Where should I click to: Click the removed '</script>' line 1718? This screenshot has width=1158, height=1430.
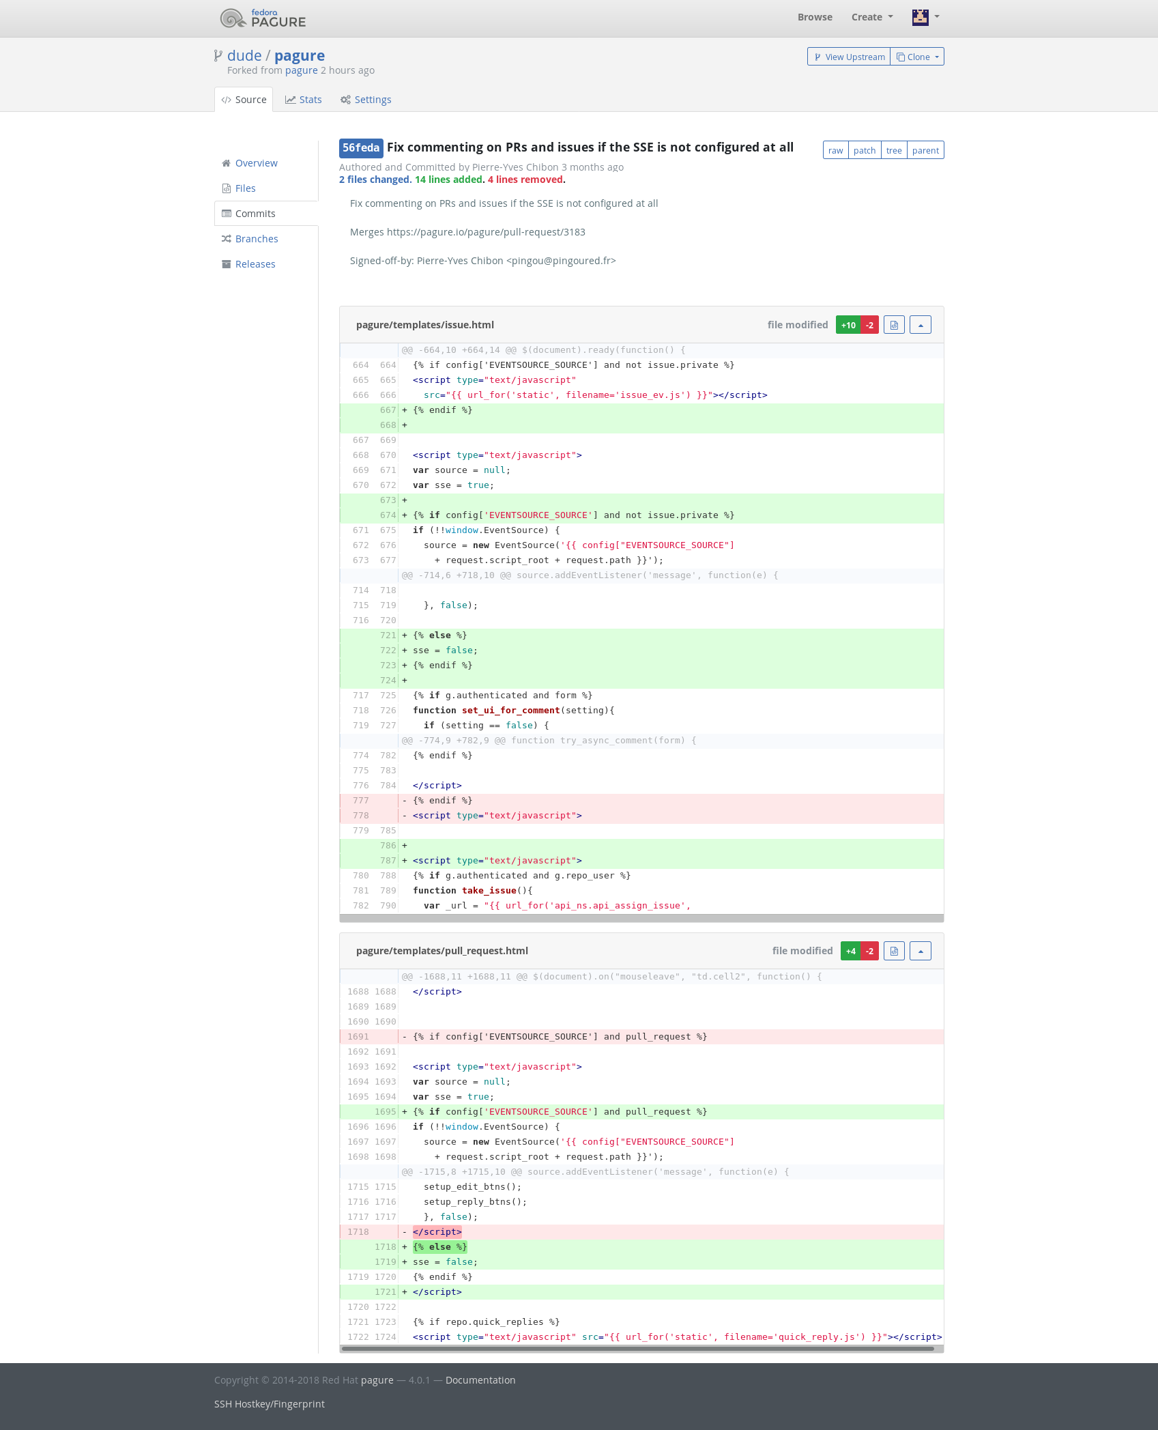[641, 1232]
